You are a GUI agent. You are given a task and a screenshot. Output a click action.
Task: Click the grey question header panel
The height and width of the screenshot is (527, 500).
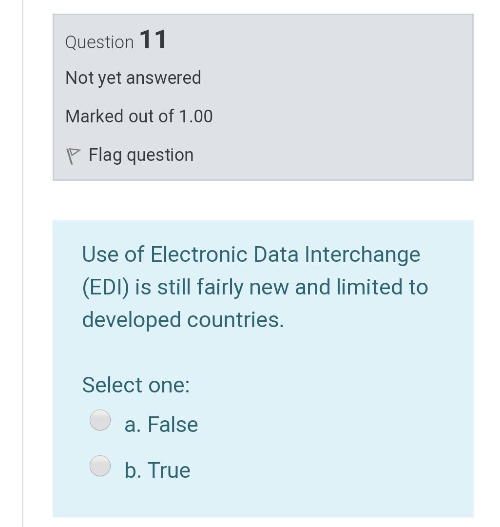pyautogui.click(x=263, y=98)
